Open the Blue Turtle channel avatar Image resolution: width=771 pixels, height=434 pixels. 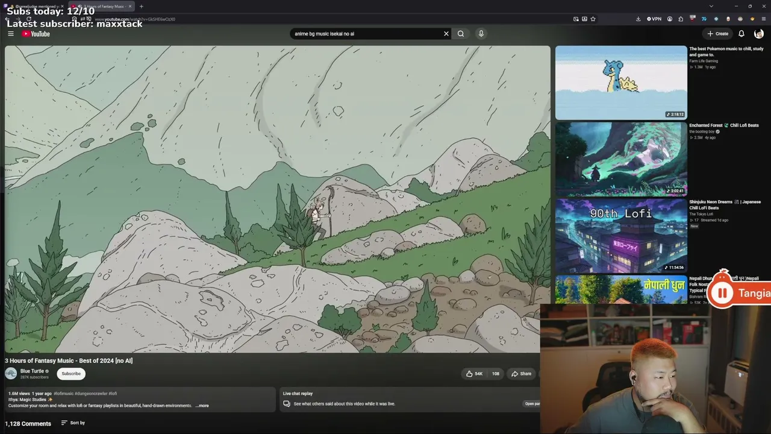[x=11, y=374]
